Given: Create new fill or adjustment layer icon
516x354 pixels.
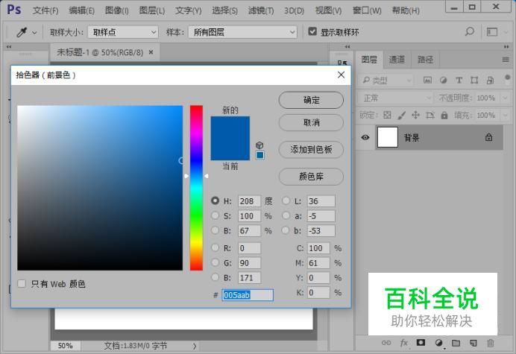Looking at the screenshot, I should pos(438,343).
